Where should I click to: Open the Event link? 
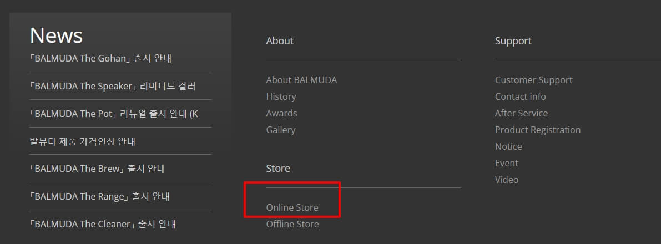pyautogui.click(x=507, y=163)
